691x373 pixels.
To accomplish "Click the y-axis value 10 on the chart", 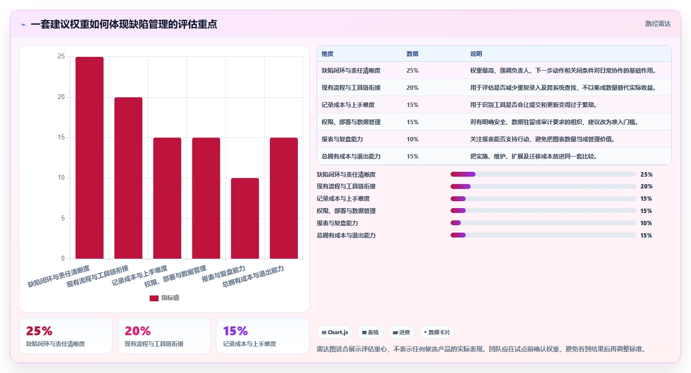I will tap(61, 178).
